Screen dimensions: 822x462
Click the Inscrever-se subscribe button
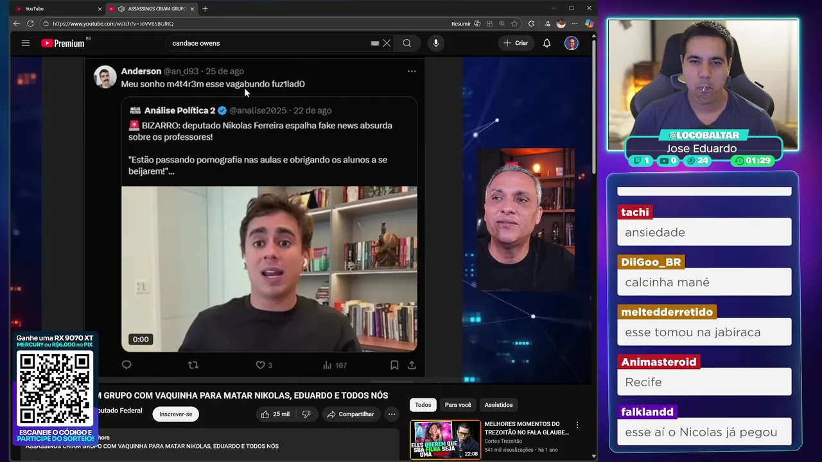point(176,415)
